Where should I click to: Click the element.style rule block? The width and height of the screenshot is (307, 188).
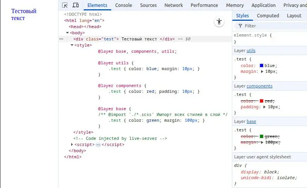click(270, 39)
